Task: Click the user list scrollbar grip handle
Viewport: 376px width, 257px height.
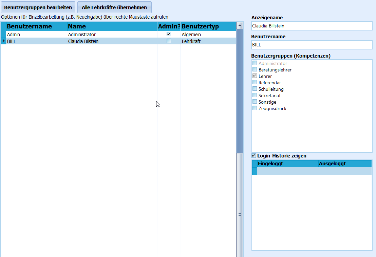Action: coord(240,214)
